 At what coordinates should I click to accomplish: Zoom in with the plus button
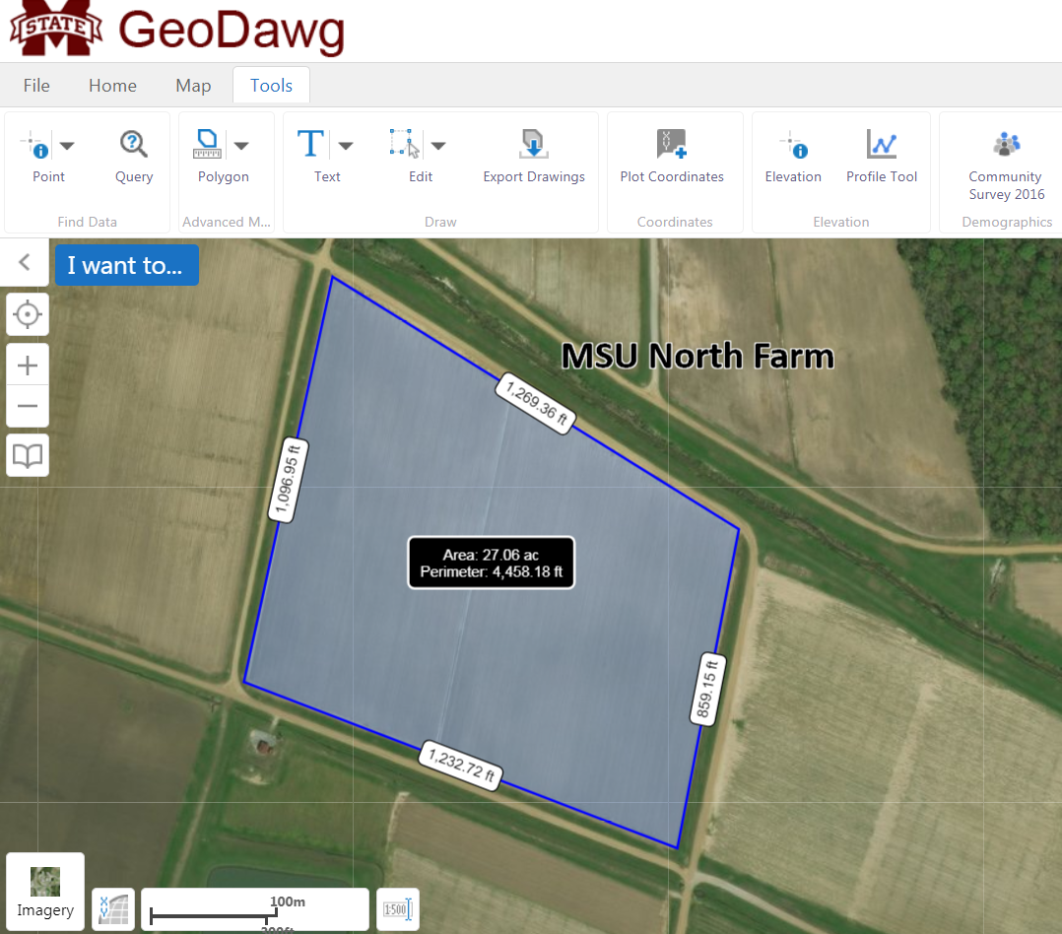[28, 366]
